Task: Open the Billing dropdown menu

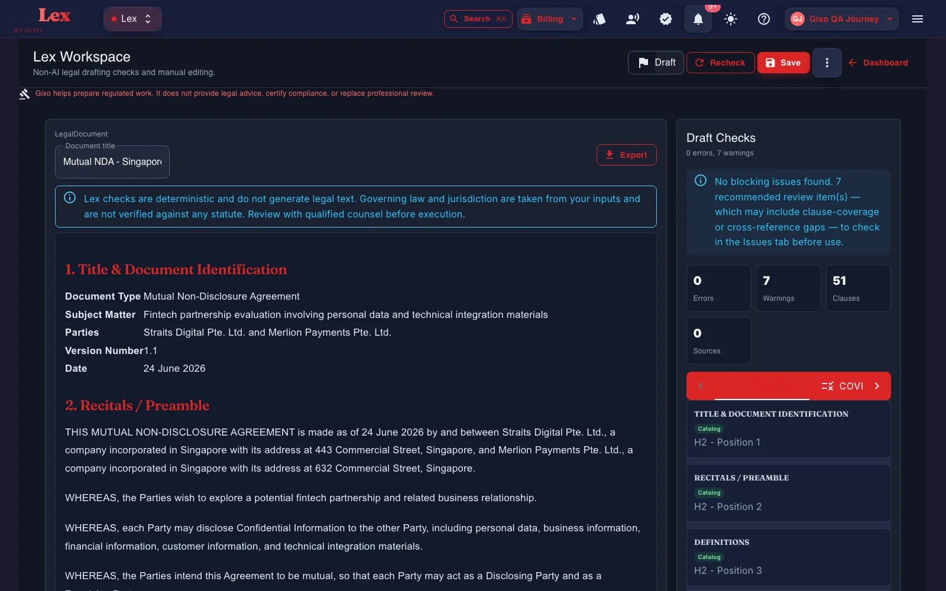Action: click(x=550, y=19)
